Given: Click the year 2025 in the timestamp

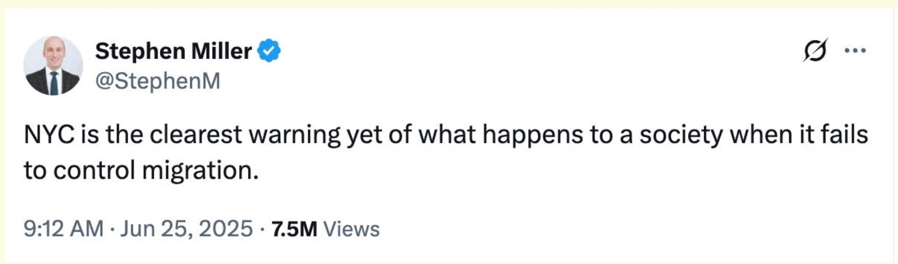Looking at the screenshot, I should 225,229.
